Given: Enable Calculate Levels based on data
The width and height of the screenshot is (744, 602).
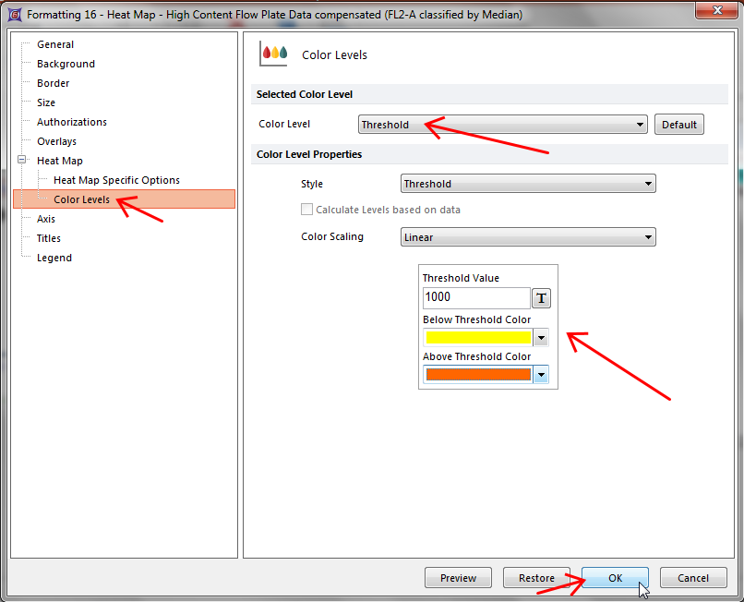Looking at the screenshot, I should point(307,210).
